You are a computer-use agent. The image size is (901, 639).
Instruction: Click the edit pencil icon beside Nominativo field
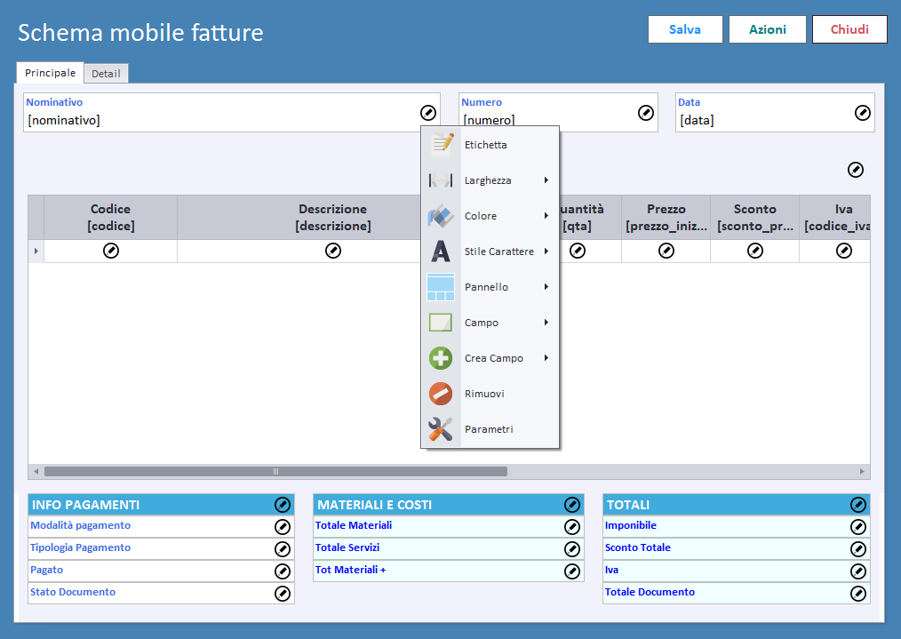pos(428,113)
